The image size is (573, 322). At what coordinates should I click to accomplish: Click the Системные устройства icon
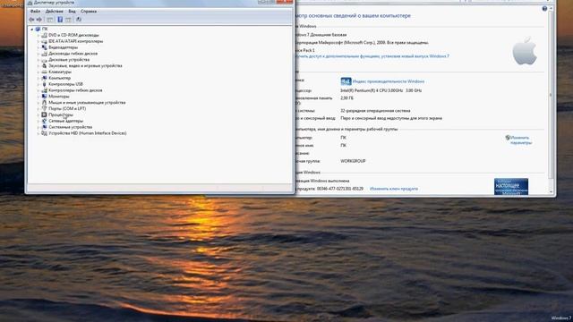point(44,127)
